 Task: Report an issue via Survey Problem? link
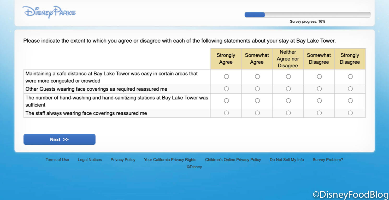(x=328, y=160)
